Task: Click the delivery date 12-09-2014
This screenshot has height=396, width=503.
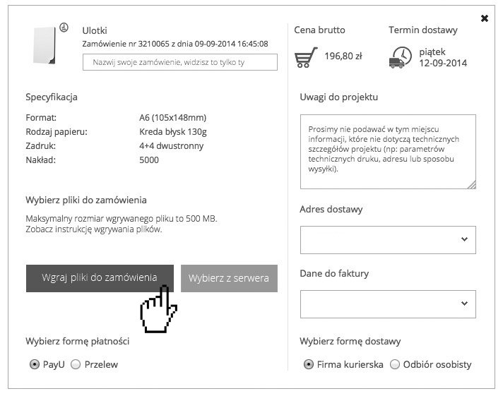Action: click(443, 63)
